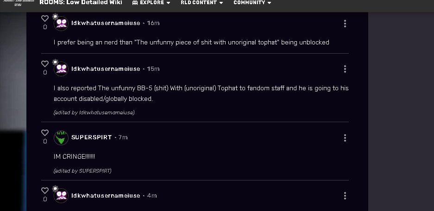This screenshot has height=211, width=434.
Task: Open the avatar on the 15m comment
Action: pyautogui.click(x=61, y=69)
